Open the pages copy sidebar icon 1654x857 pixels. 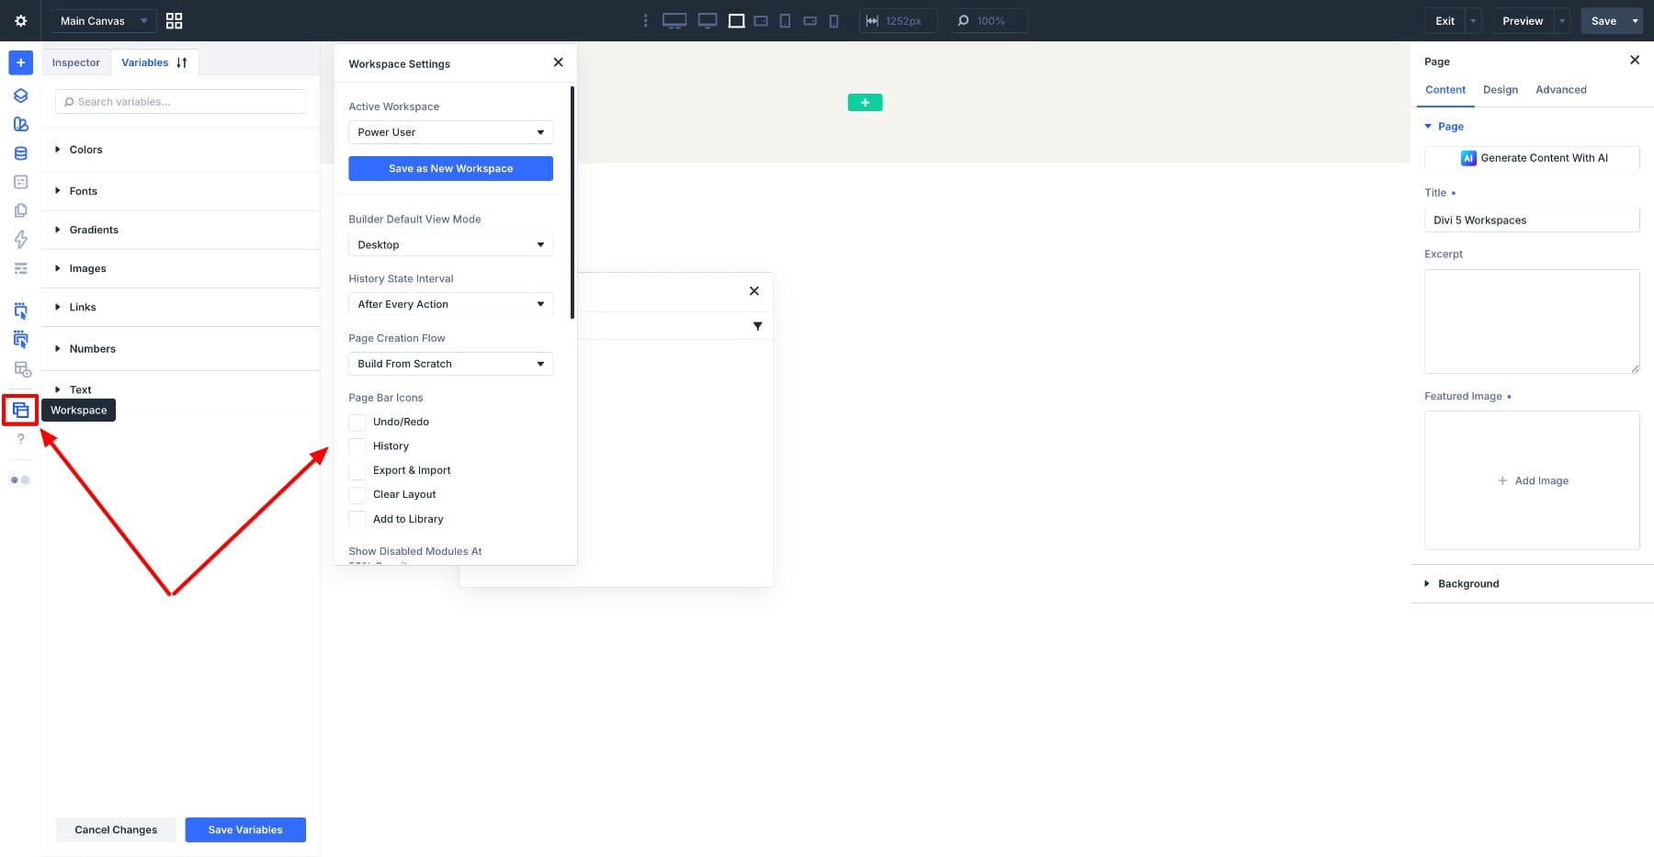point(20,210)
